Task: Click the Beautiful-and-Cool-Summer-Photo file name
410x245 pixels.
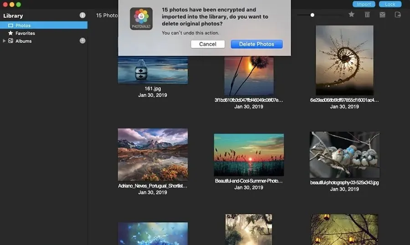Action: [x=249, y=181]
